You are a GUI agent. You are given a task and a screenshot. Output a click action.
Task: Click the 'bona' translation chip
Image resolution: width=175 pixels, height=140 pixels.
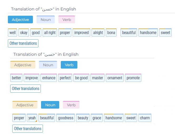[x=111, y=33]
